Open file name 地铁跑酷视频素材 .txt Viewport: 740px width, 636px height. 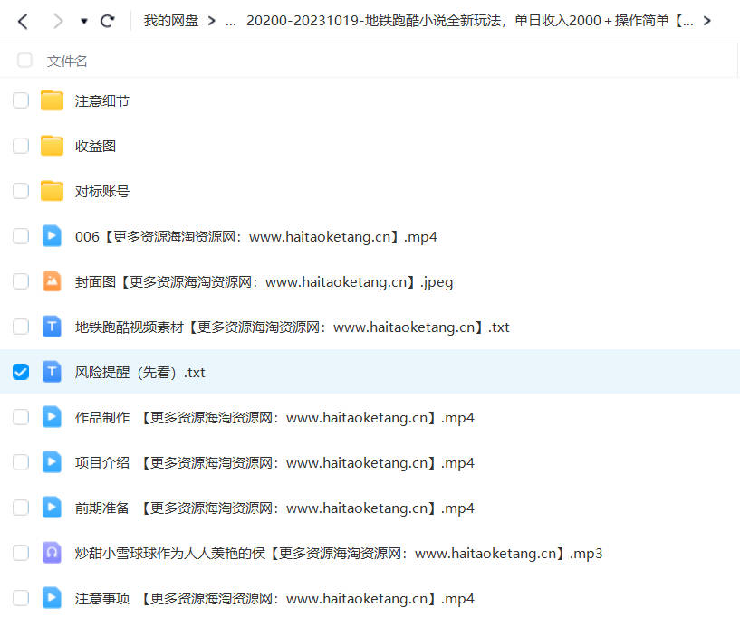[x=293, y=327]
